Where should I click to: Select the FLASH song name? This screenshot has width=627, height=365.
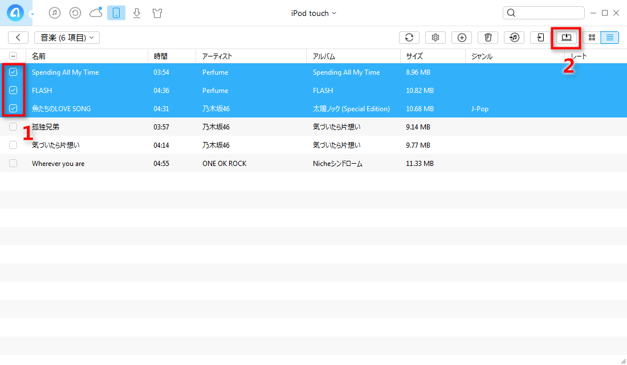(42, 91)
